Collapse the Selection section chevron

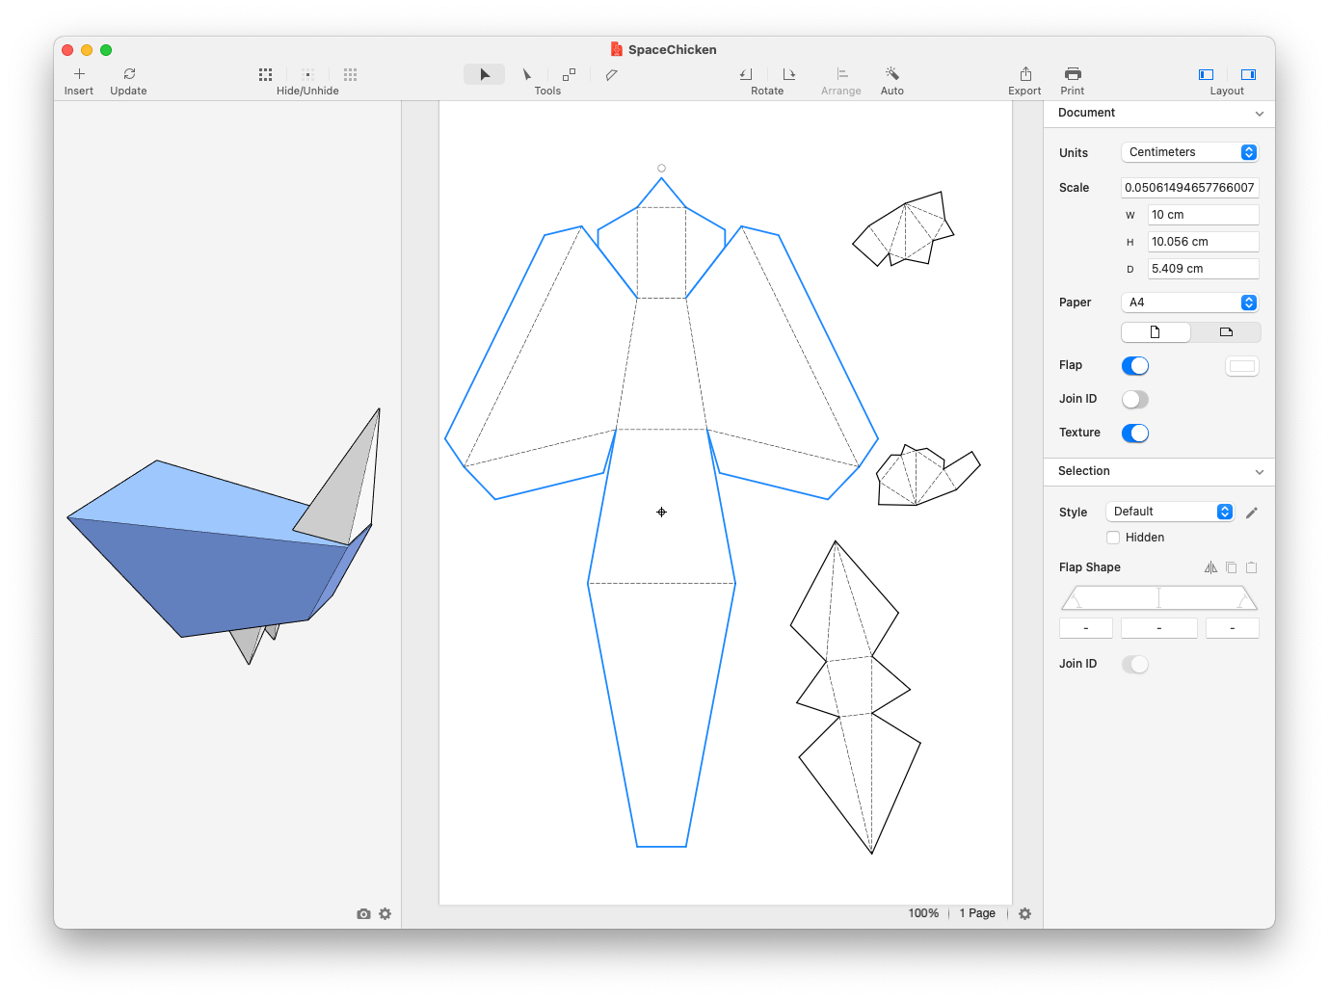pos(1259,472)
